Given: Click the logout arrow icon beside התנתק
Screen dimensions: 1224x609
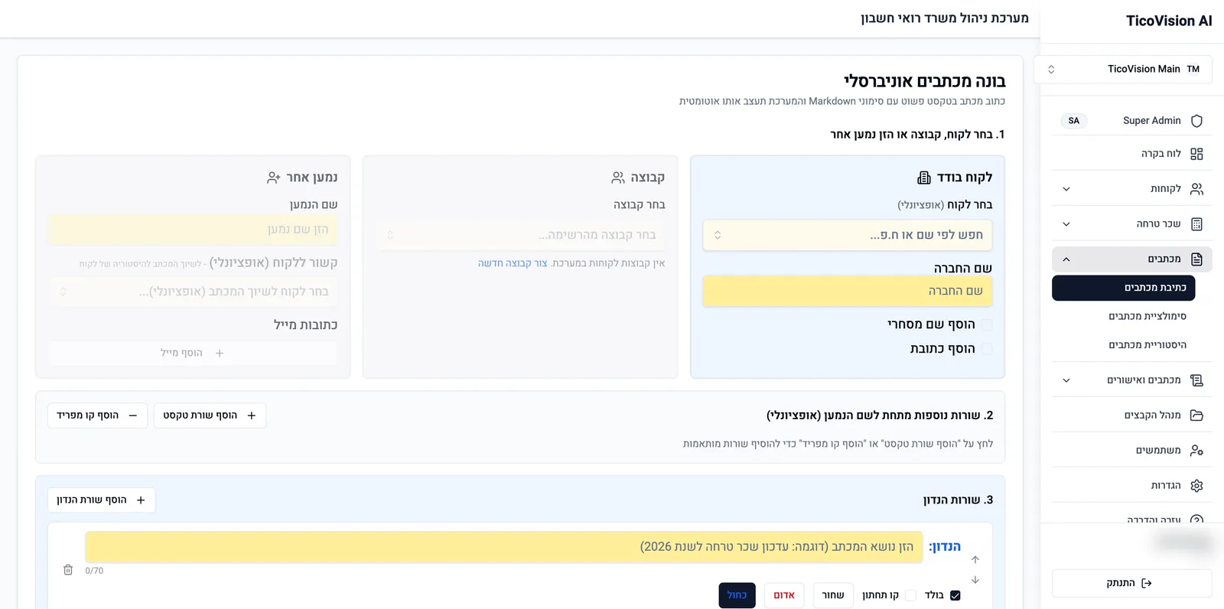Looking at the screenshot, I should pos(1146,583).
